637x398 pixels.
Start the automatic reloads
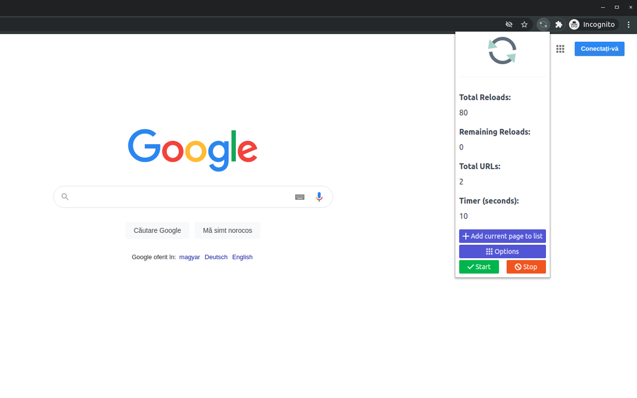[x=479, y=267]
